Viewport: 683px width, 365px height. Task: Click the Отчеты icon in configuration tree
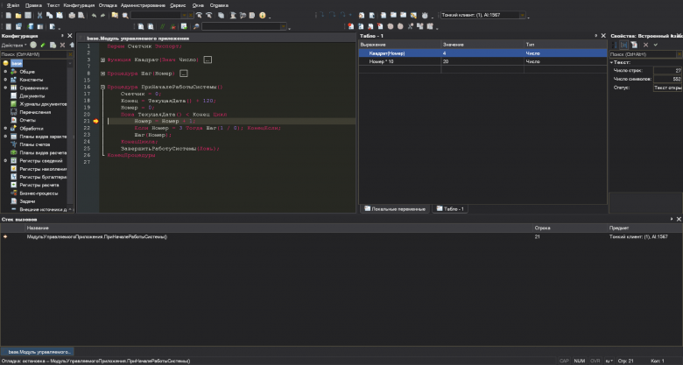tap(13, 120)
